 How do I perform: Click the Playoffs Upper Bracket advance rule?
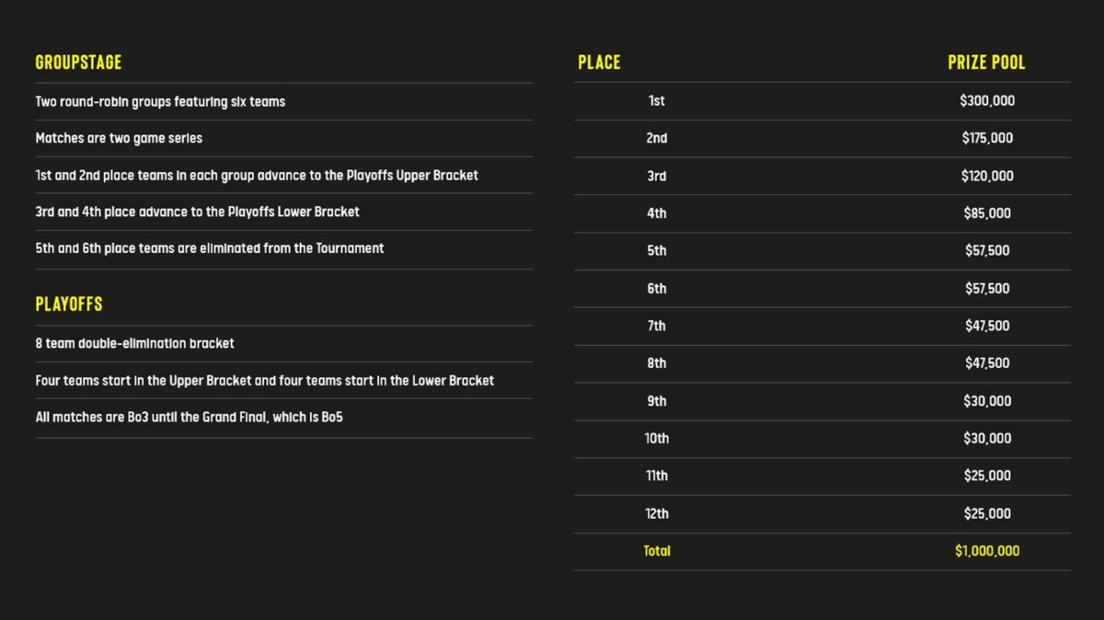(257, 175)
